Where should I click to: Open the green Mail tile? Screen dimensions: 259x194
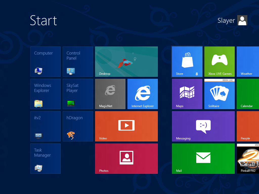pyautogui.click(x=203, y=159)
